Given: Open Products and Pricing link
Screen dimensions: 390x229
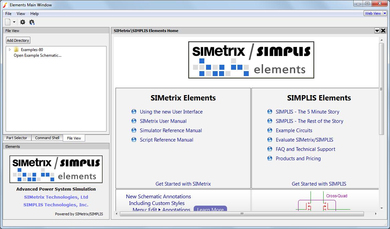Looking at the screenshot, I should 298,158.
